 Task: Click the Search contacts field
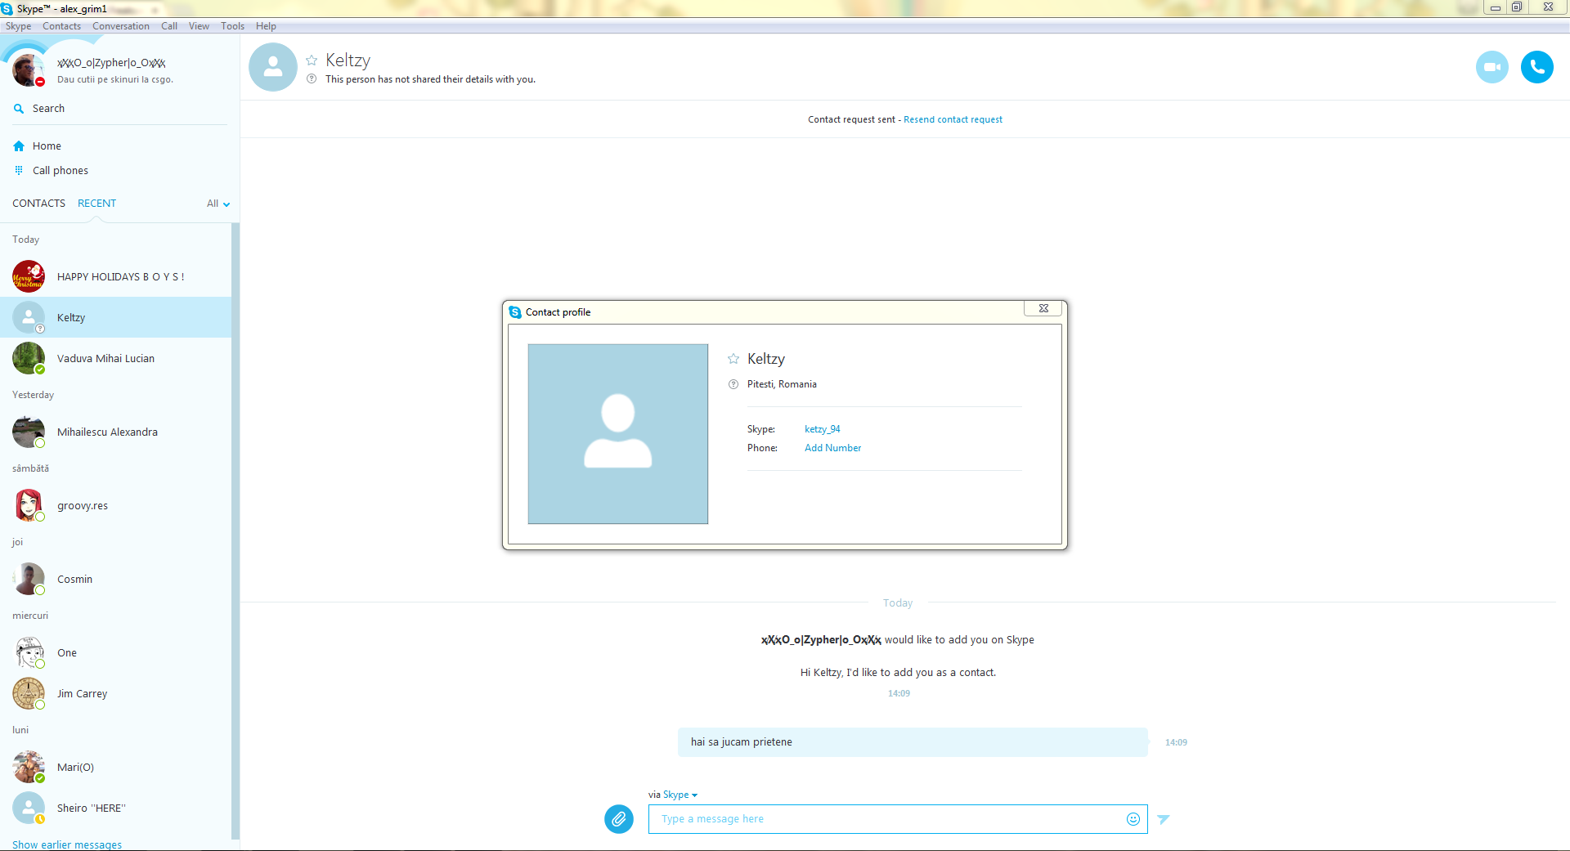point(119,109)
